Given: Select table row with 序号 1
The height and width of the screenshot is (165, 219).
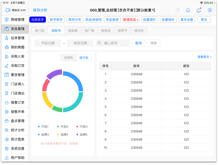Looking at the screenshot, I should [155, 74].
